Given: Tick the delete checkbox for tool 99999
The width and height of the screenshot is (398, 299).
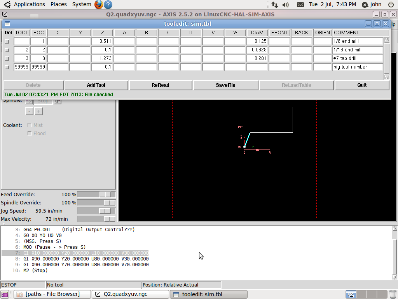Looking at the screenshot, I should point(7,67).
